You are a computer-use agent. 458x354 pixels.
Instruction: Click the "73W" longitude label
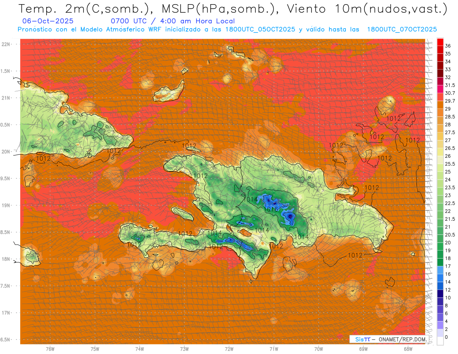tap(184, 349)
